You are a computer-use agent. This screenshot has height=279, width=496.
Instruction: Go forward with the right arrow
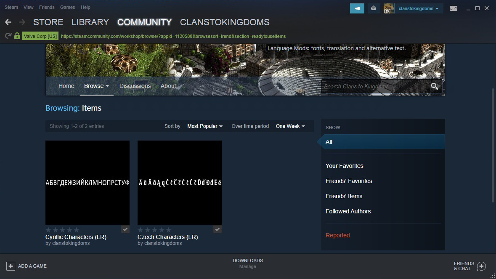pos(22,22)
